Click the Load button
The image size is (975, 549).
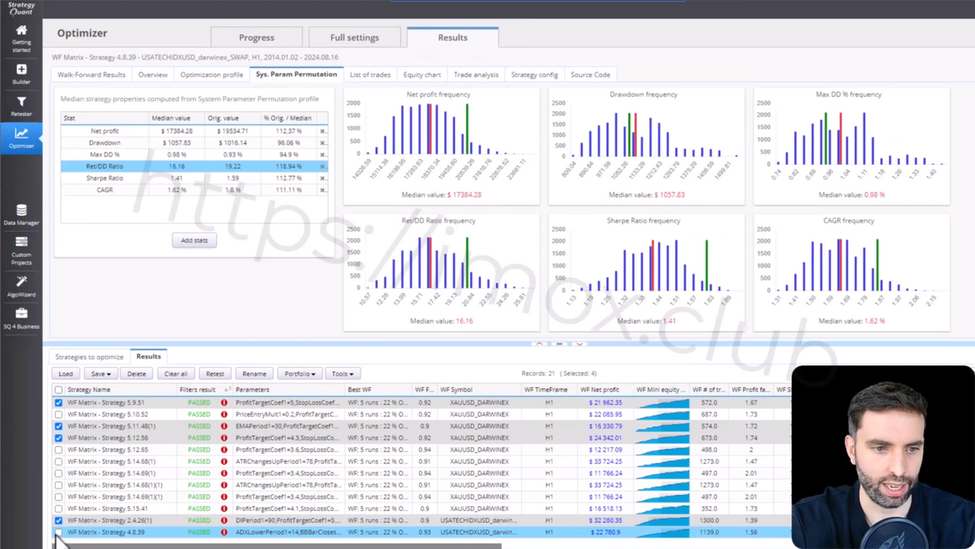click(x=65, y=373)
